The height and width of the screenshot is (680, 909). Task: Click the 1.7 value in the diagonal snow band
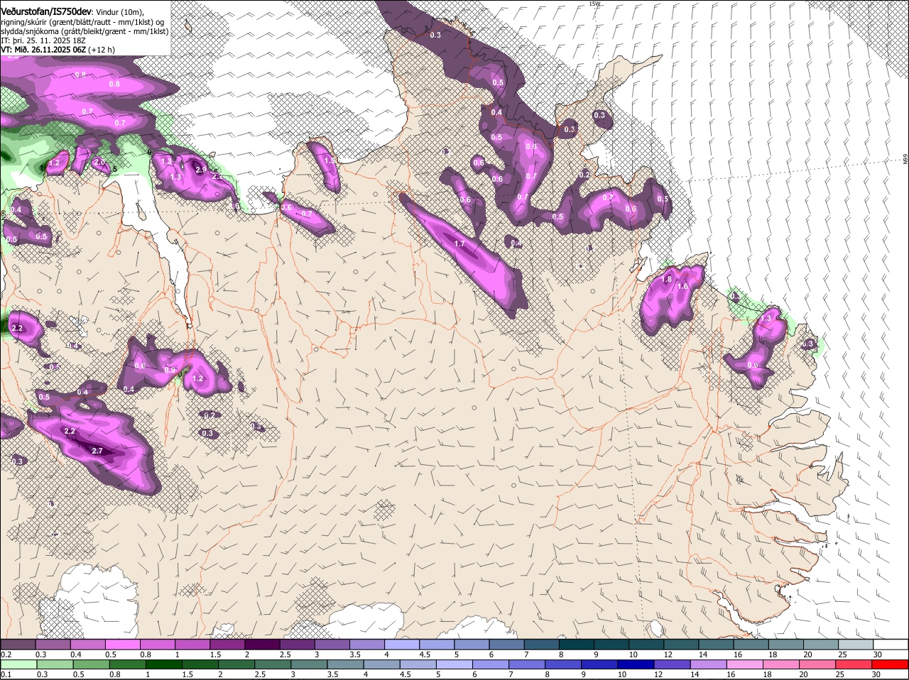(459, 243)
